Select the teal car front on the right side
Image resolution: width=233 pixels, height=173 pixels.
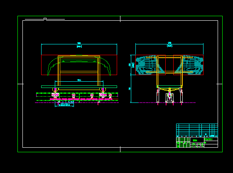tap(189, 65)
